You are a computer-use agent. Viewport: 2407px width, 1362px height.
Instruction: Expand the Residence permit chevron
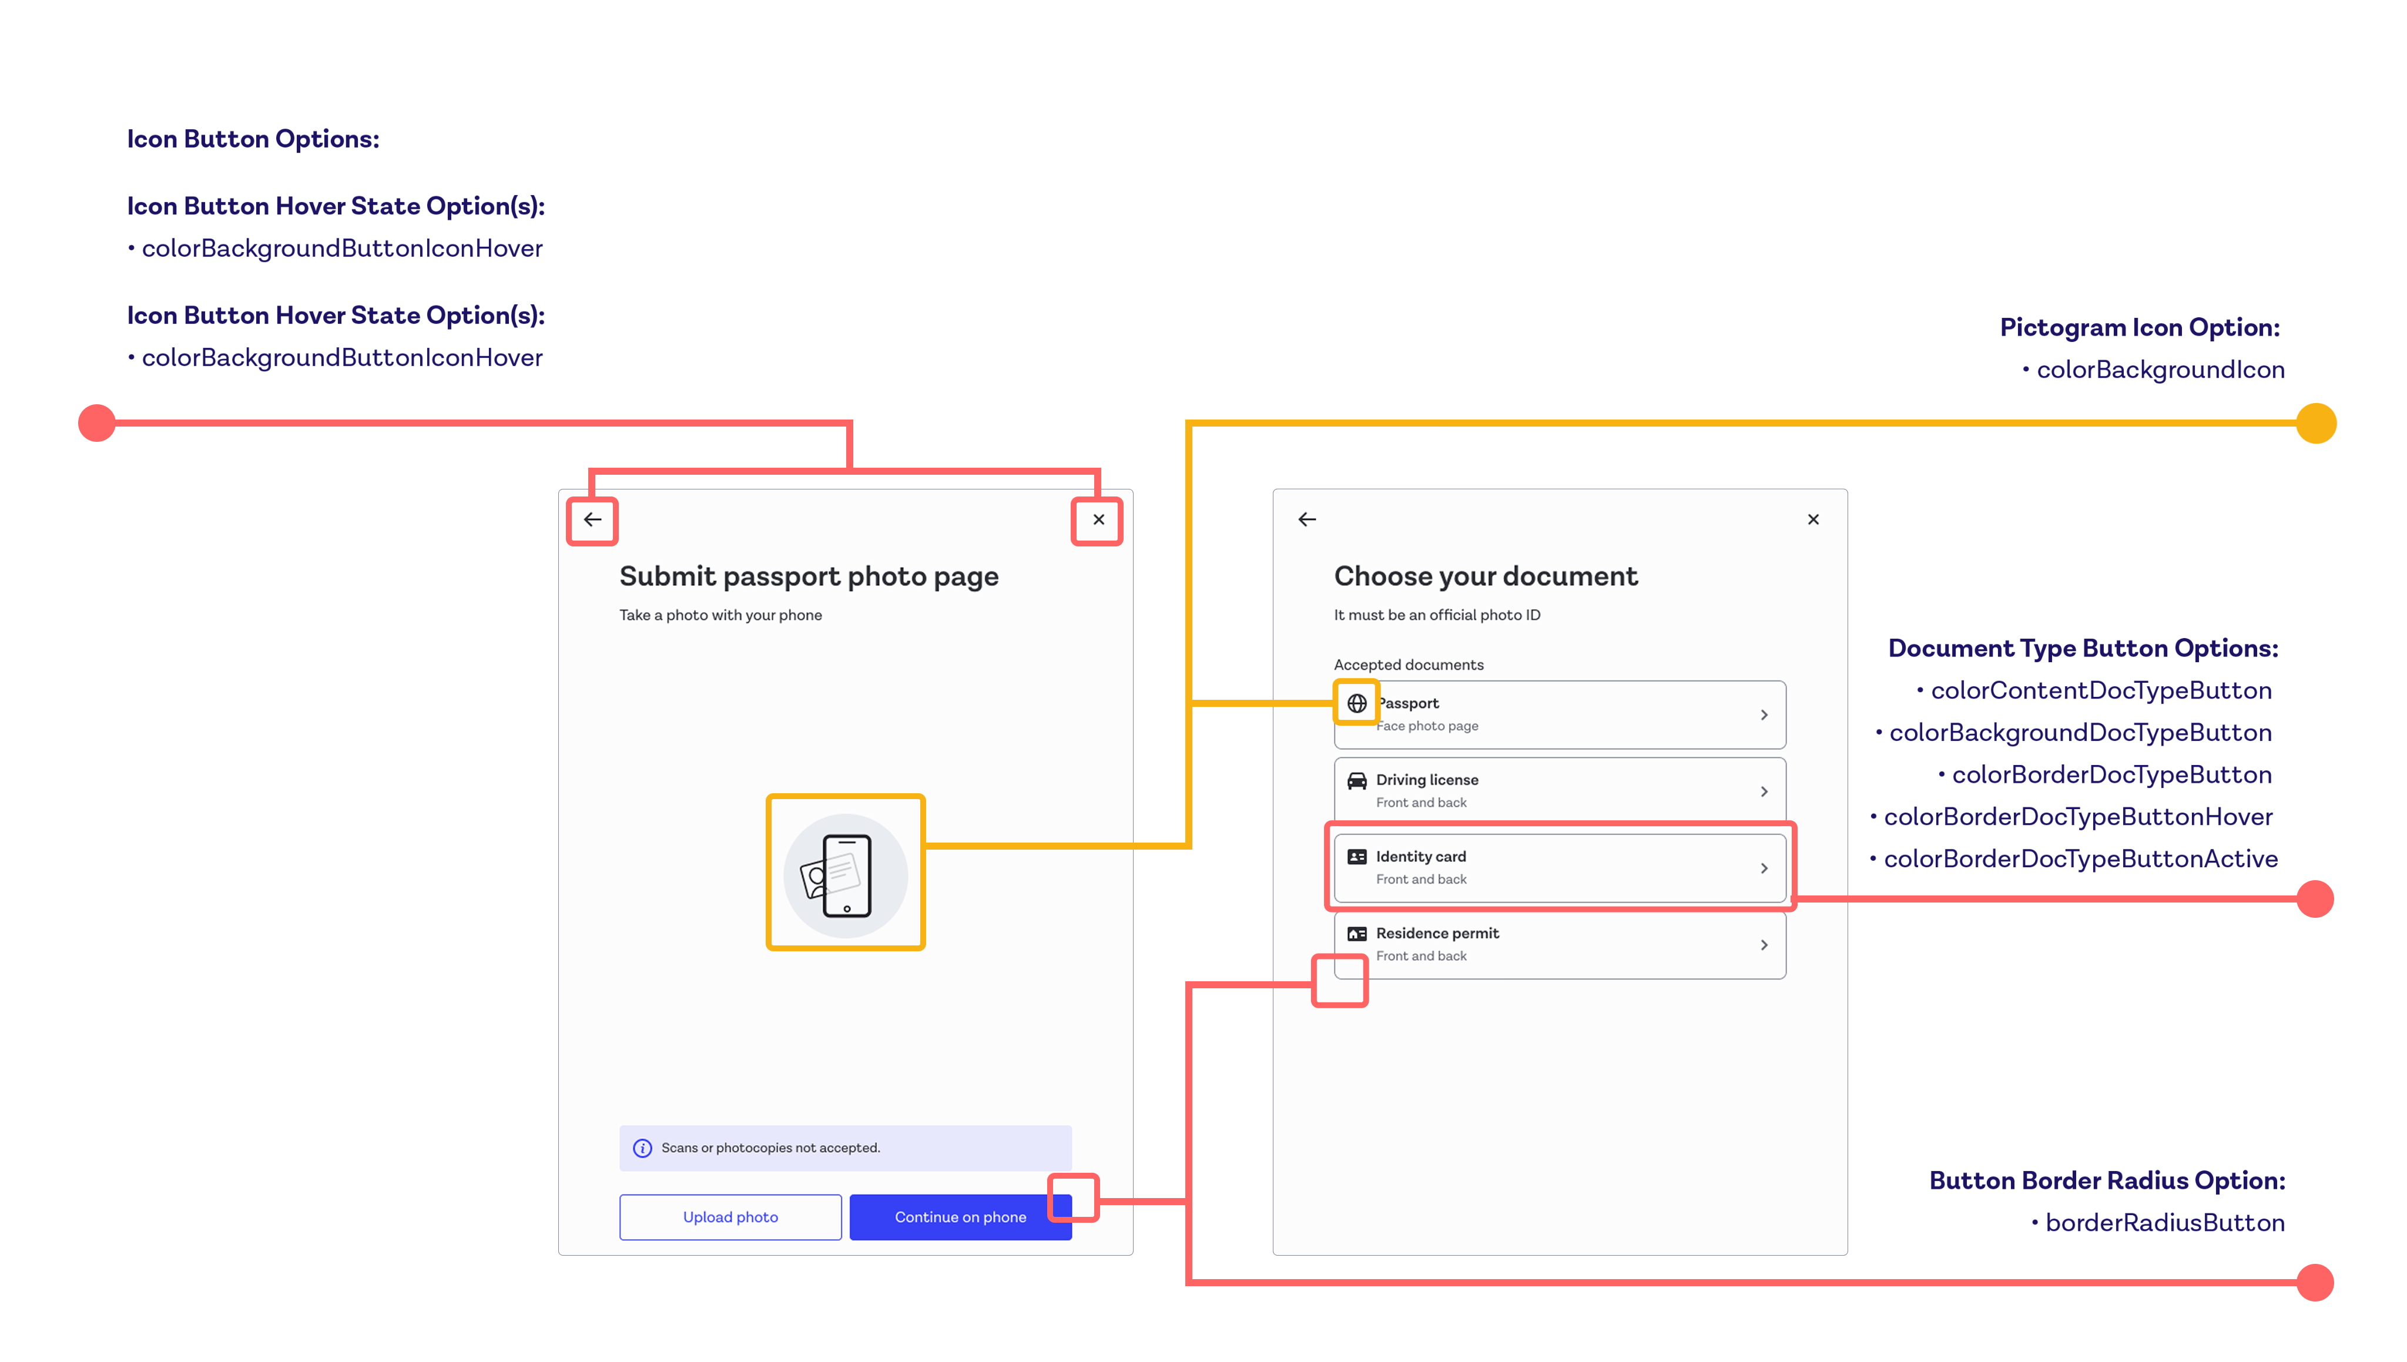[x=1764, y=945]
